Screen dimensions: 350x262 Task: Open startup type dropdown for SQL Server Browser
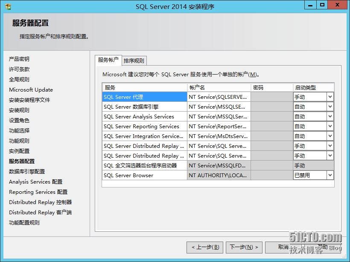pyautogui.click(x=330, y=176)
